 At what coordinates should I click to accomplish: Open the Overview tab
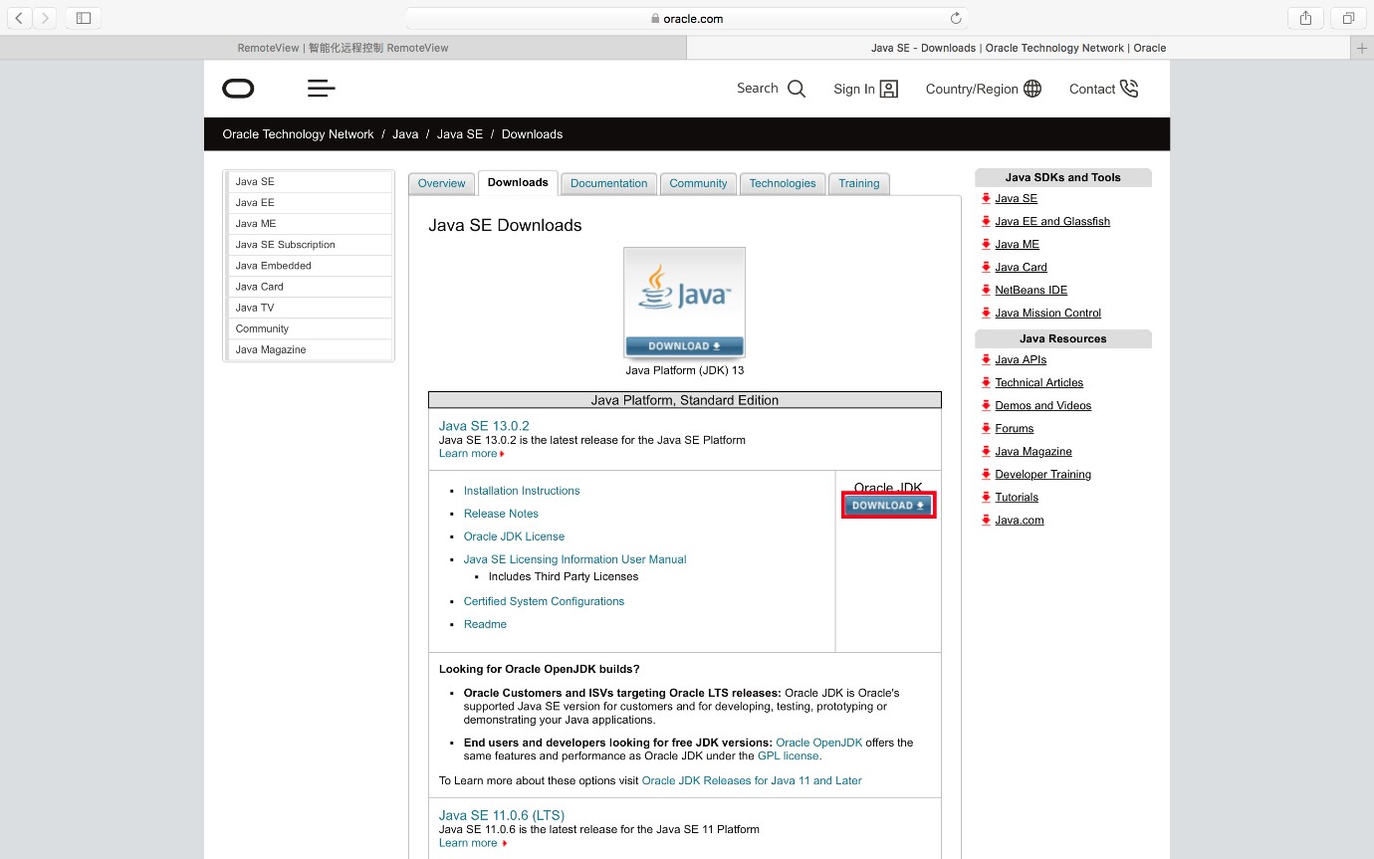(441, 183)
